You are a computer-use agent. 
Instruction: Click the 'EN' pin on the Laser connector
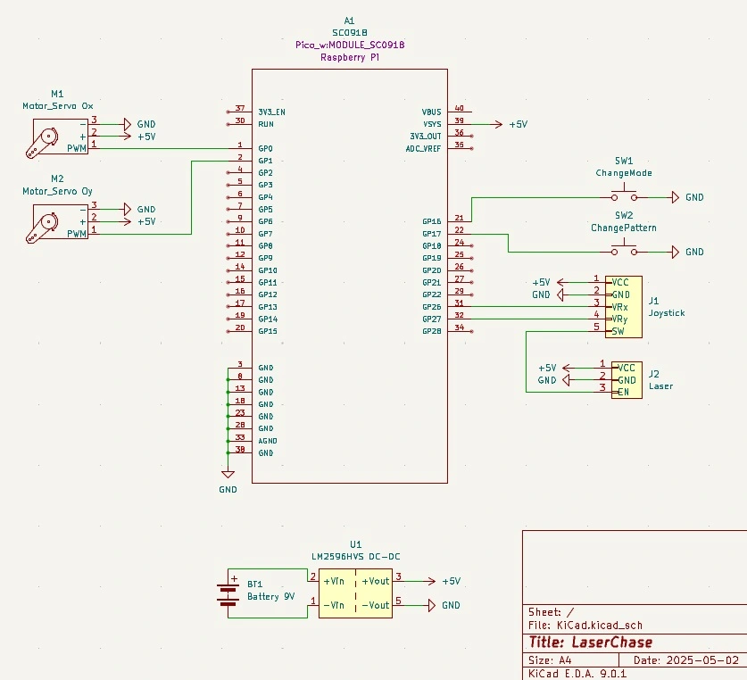624,392
